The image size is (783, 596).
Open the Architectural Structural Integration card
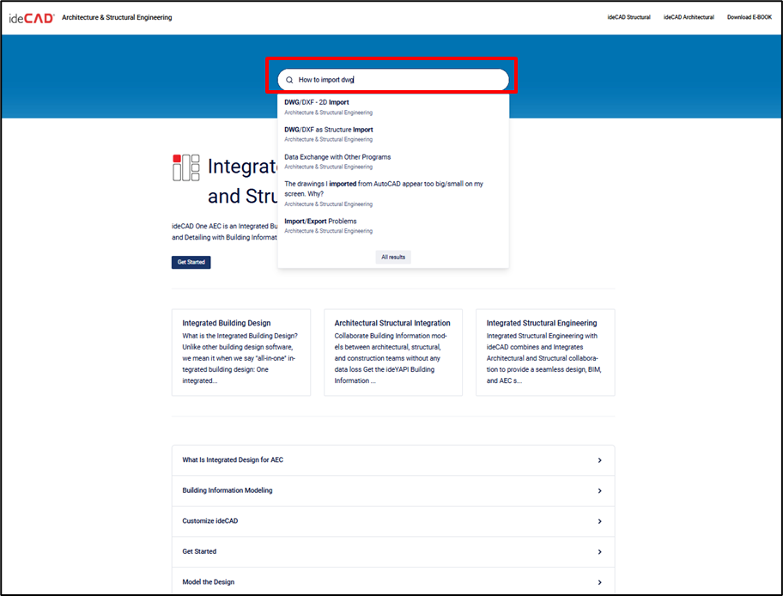click(x=393, y=352)
